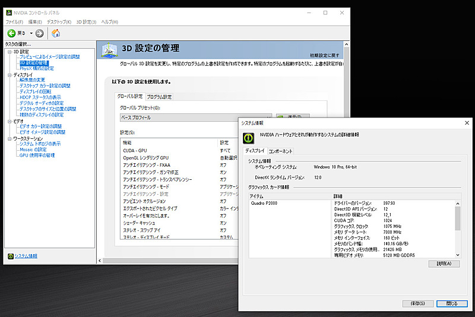Click the システム情報 icon at bottom left
Screen dimensions: 475x317
[11, 256]
